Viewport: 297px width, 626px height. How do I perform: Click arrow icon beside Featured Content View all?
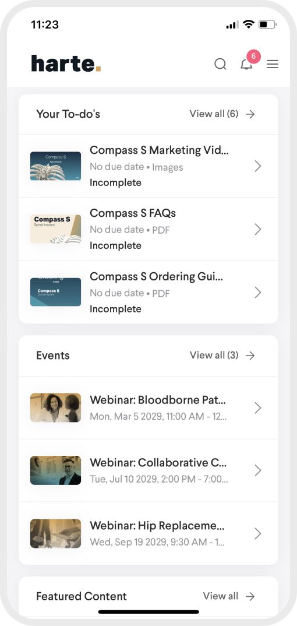pos(250,596)
